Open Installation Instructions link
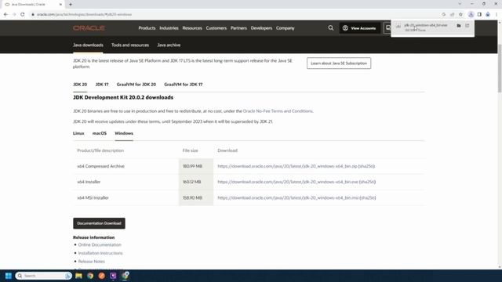Image resolution: width=502 pixels, height=282 pixels. coord(100,253)
